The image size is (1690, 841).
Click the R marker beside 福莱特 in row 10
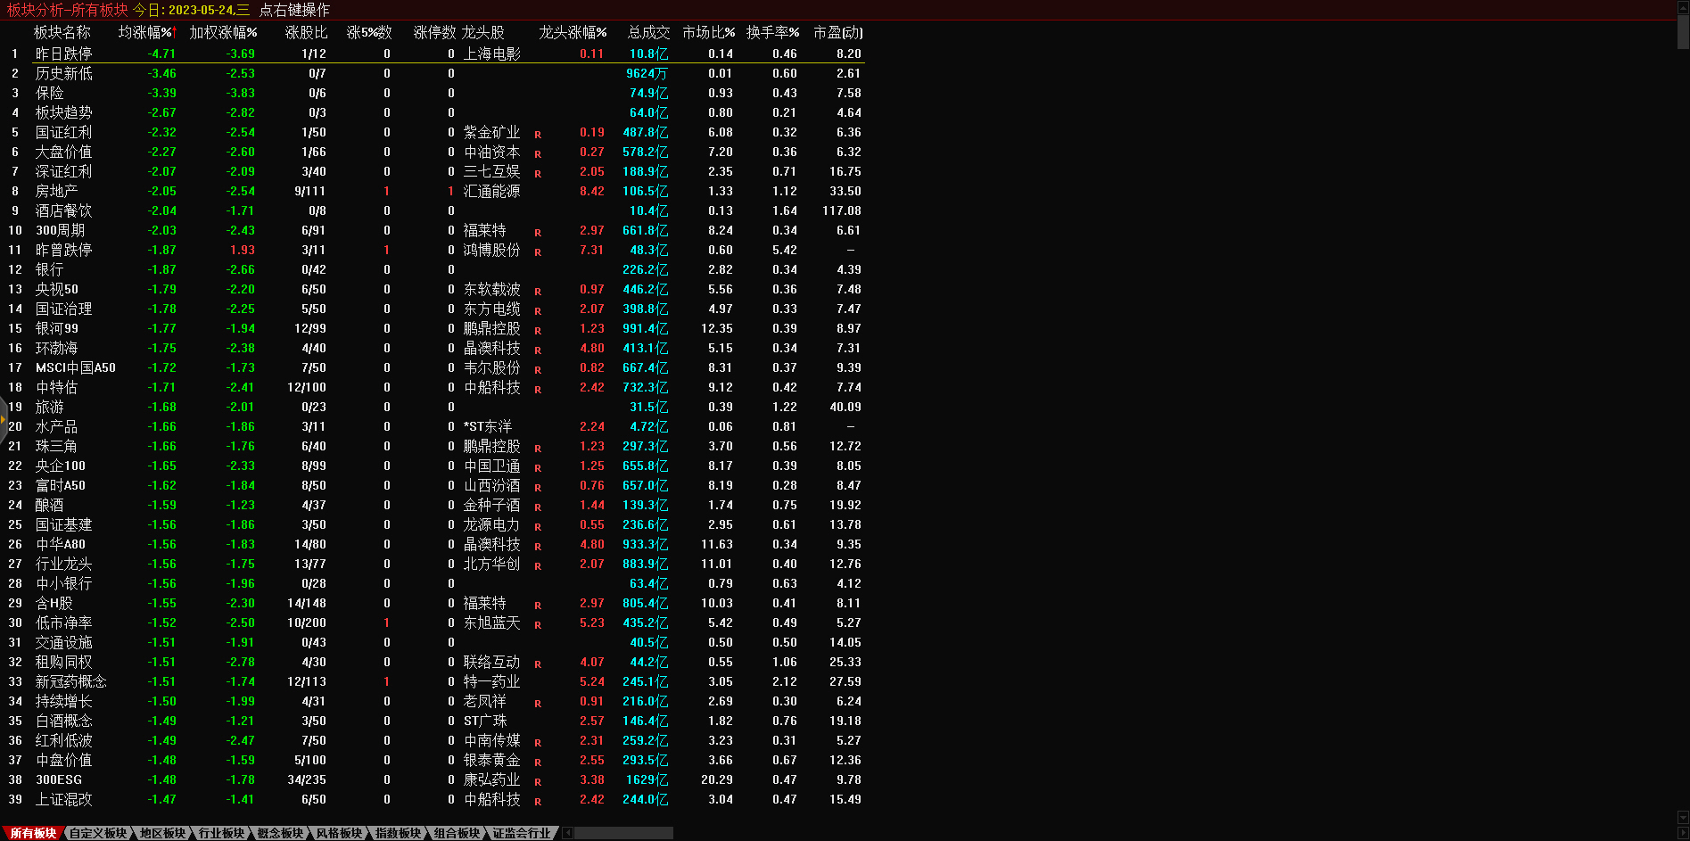click(538, 233)
